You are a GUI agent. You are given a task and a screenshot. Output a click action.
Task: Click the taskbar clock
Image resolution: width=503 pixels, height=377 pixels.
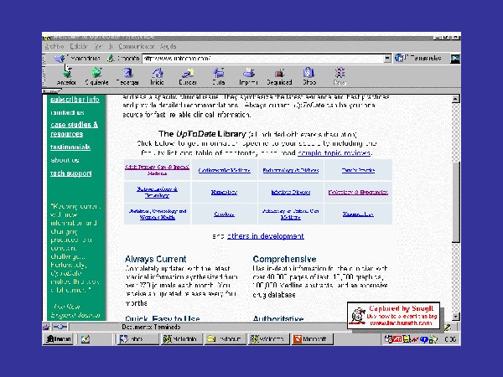(x=451, y=339)
